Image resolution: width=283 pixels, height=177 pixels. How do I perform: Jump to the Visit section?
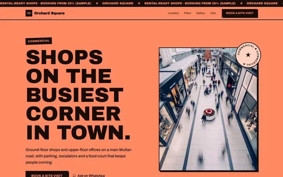pyautogui.click(x=213, y=13)
